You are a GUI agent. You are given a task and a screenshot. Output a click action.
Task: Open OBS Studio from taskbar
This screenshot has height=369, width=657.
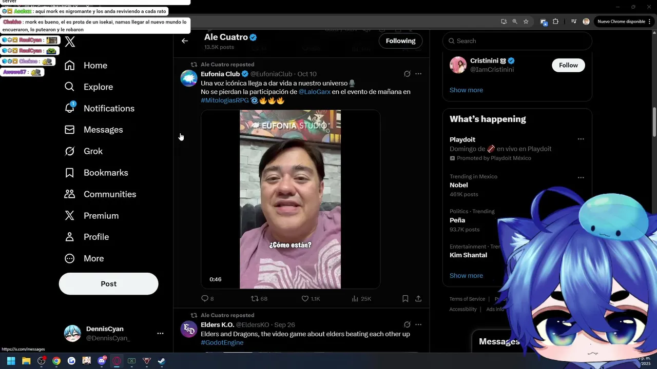(x=42, y=361)
